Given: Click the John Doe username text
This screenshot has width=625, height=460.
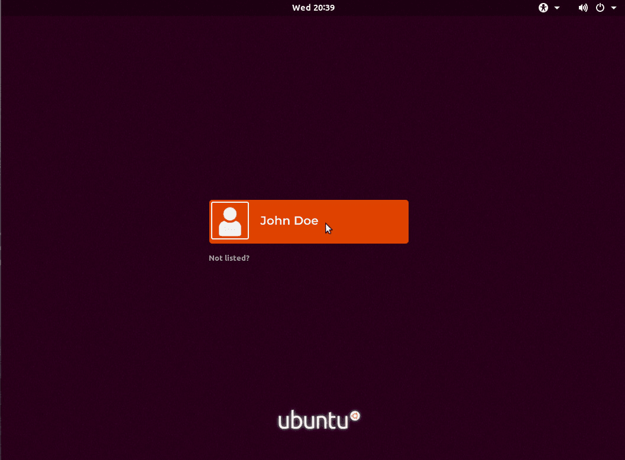Looking at the screenshot, I should point(289,221).
